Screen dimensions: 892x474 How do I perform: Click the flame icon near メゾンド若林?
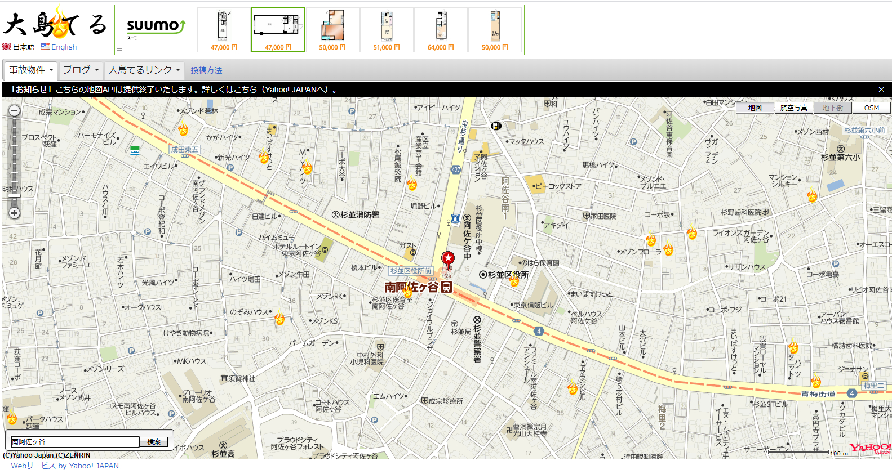pyautogui.click(x=183, y=129)
